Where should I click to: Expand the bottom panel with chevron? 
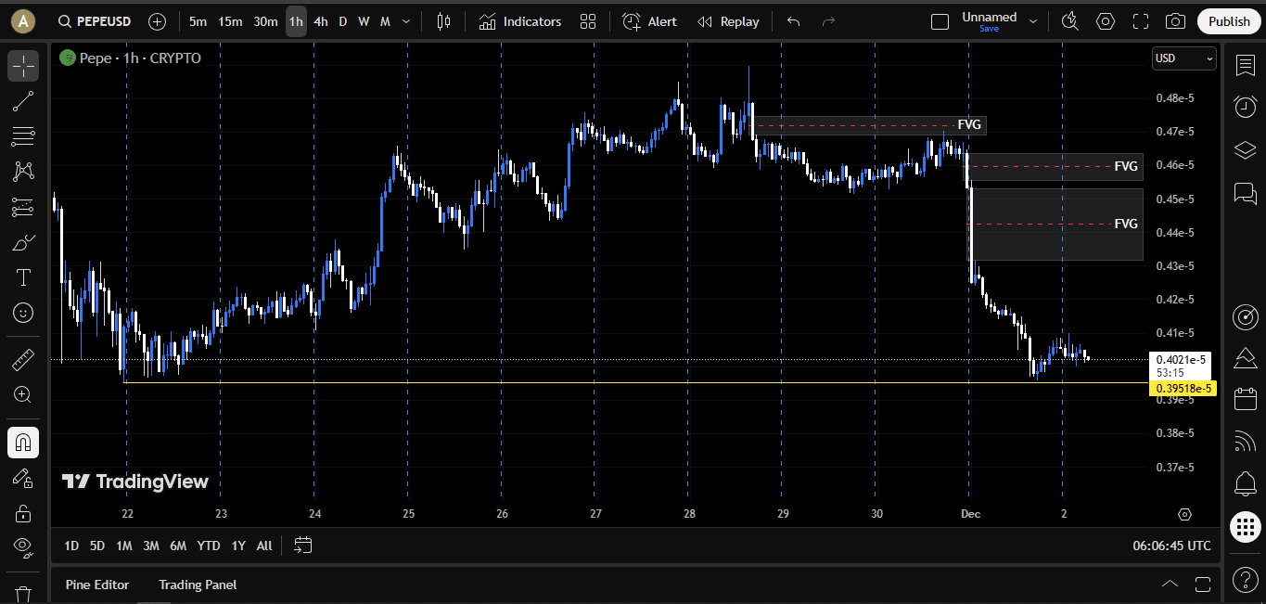tap(1170, 585)
